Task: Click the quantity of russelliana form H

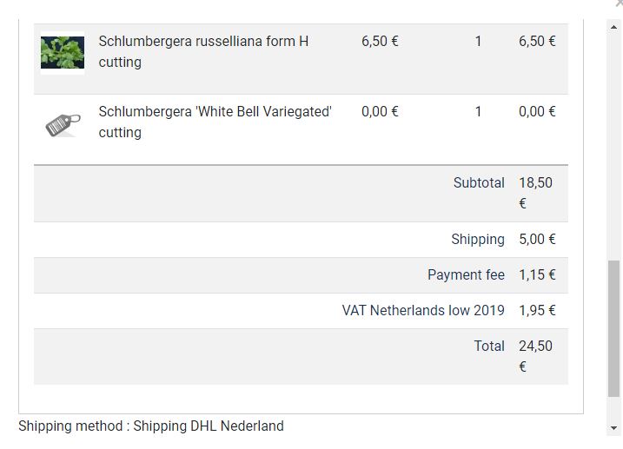Action: point(478,42)
